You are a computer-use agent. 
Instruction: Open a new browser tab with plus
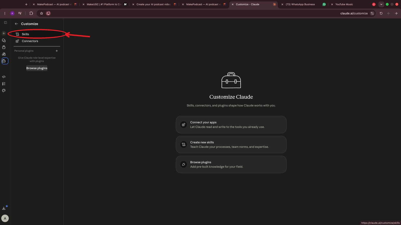point(26,4)
